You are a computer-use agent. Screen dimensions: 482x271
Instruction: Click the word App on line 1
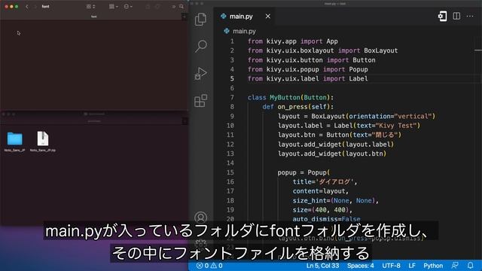click(332, 41)
